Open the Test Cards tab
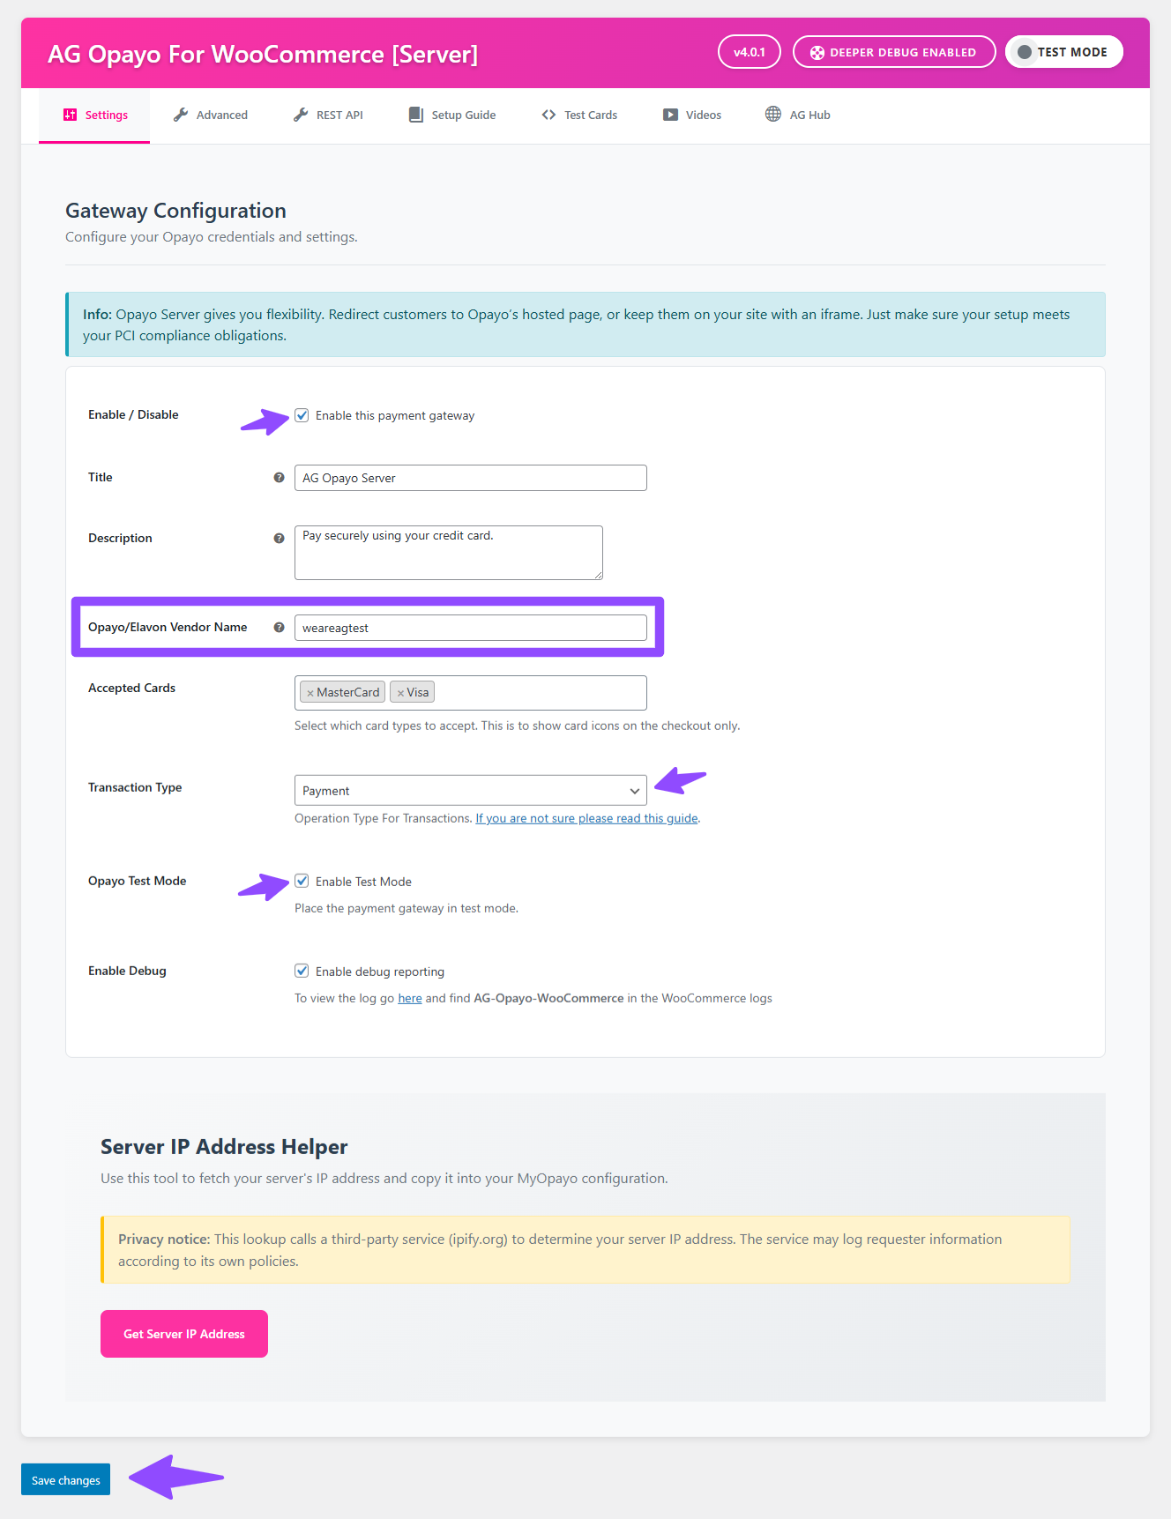This screenshot has width=1171, height=1519. (579, 115)
